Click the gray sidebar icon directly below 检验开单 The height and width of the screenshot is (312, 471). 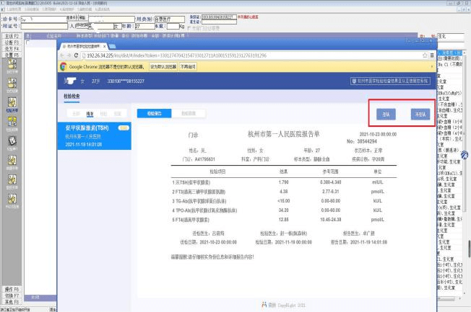(12, 122)
